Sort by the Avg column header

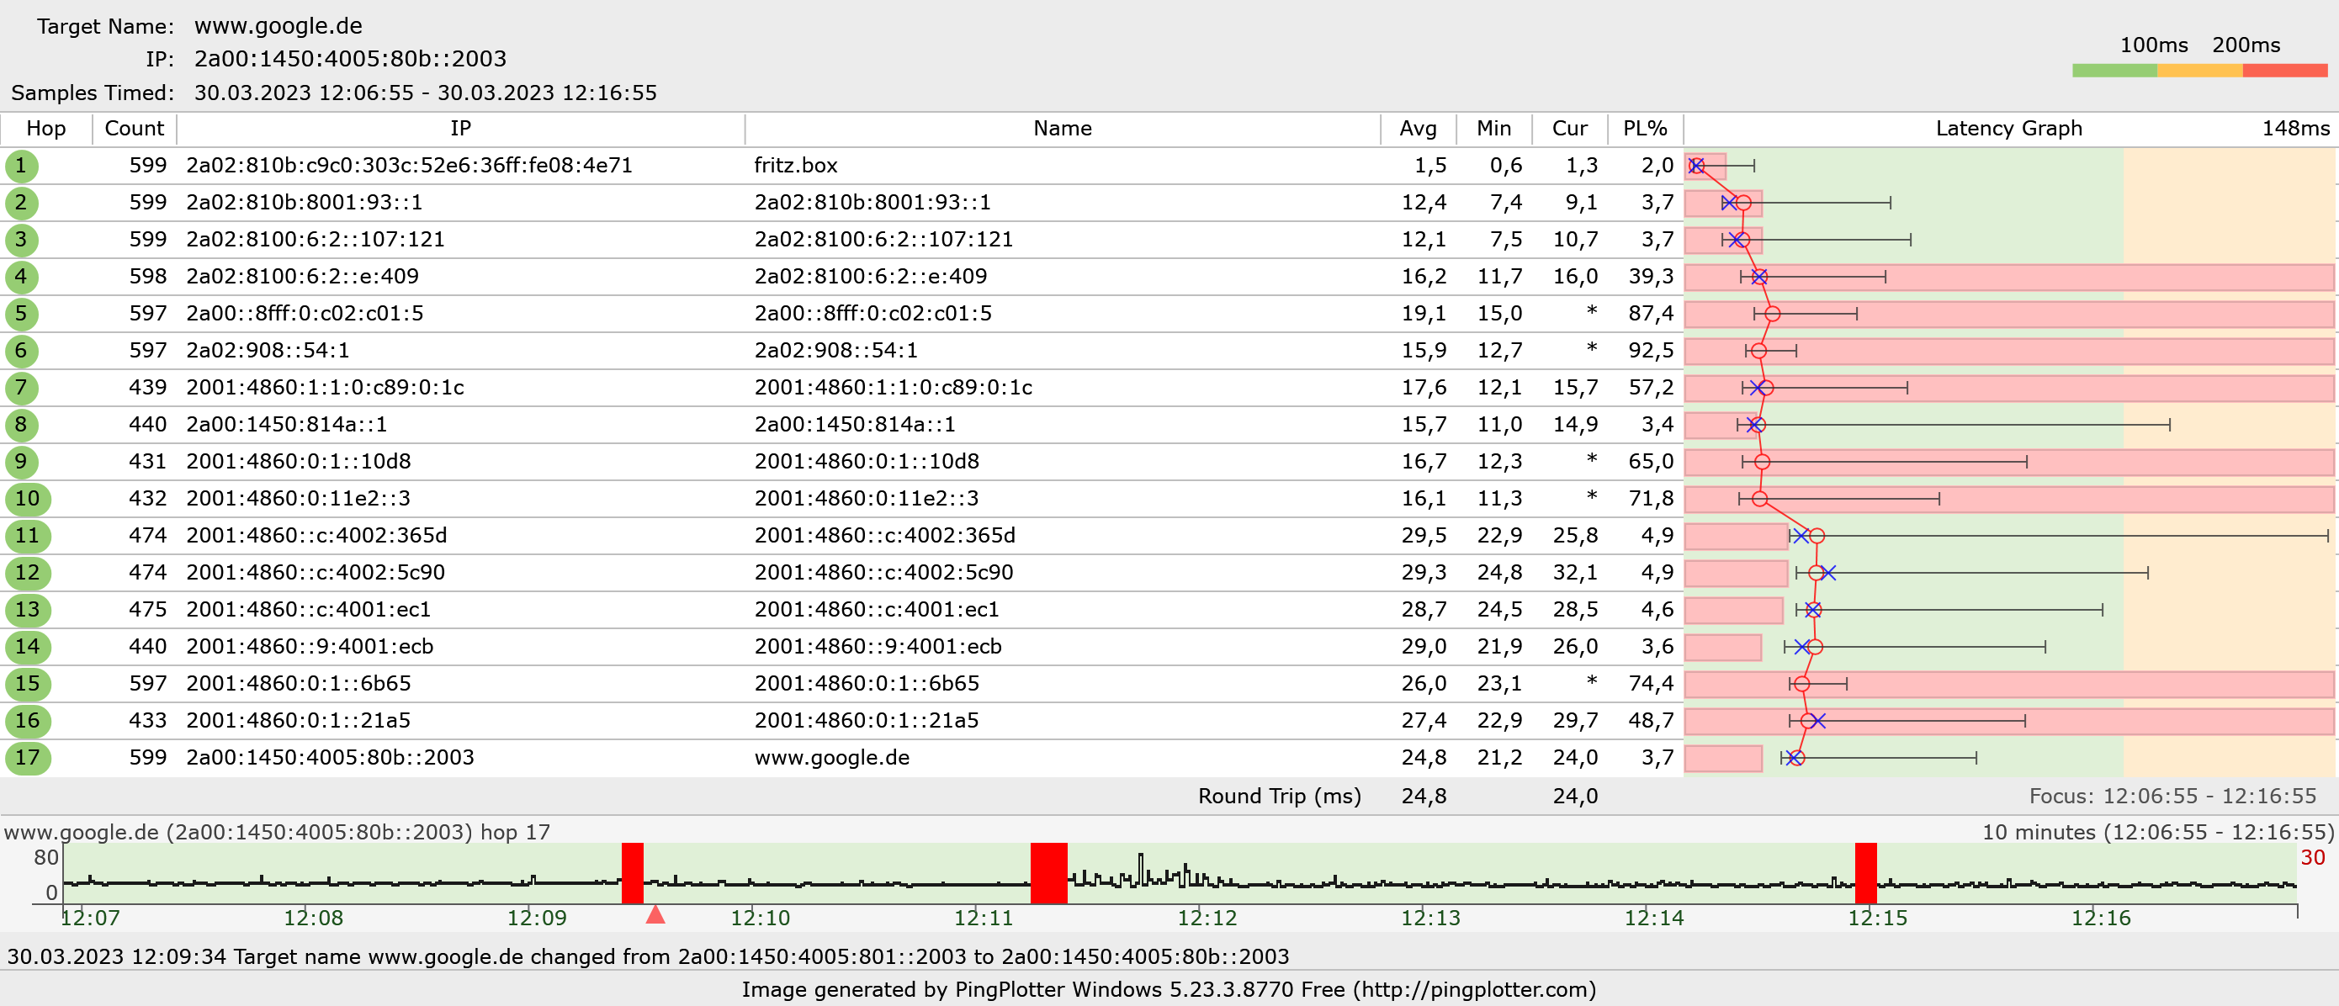coord(1418,129)
